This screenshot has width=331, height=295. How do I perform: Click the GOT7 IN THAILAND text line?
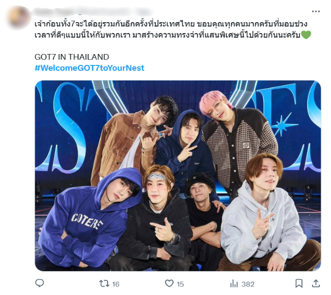coord(72,57)
